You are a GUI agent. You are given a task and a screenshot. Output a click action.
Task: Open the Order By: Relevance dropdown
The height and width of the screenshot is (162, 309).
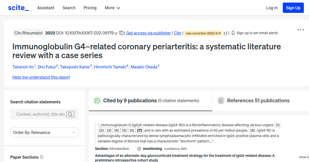pyautogui.click(x=44, y=132)
